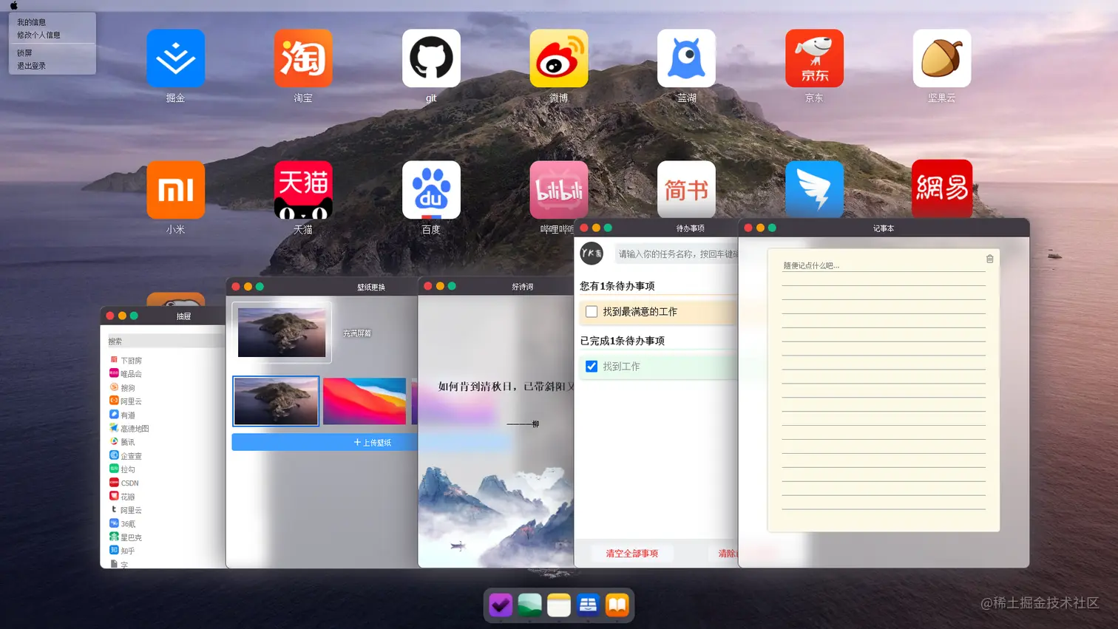Choose 退出登录 from the menu
Image resolution: width=1118 pixels, height=629 pixels.
coord(32,66)
